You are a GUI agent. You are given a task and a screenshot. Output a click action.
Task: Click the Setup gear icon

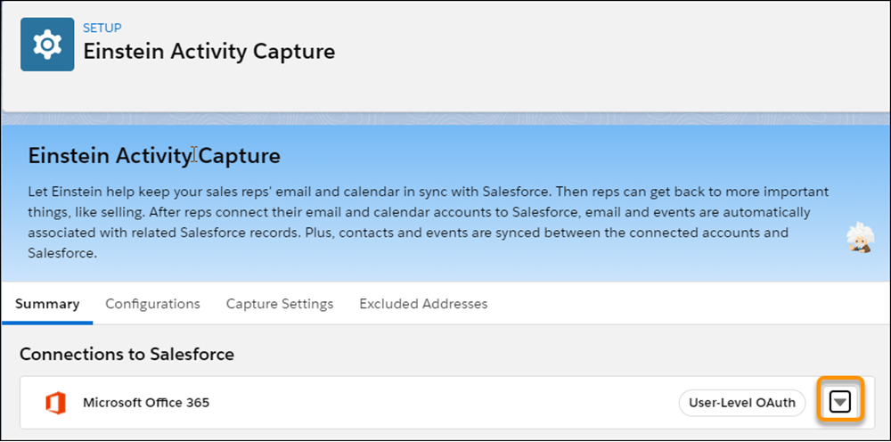click(47, 45)
